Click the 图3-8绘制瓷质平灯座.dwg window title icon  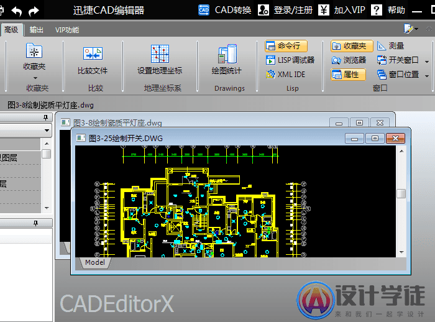65,122
